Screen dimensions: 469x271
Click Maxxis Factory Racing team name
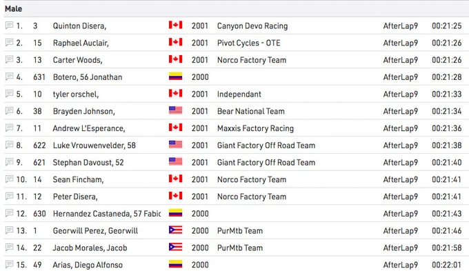tap(255, 128)
